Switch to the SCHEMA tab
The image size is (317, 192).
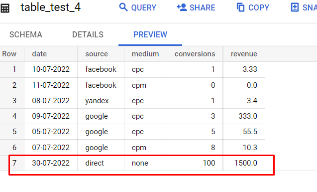[26, 34]
